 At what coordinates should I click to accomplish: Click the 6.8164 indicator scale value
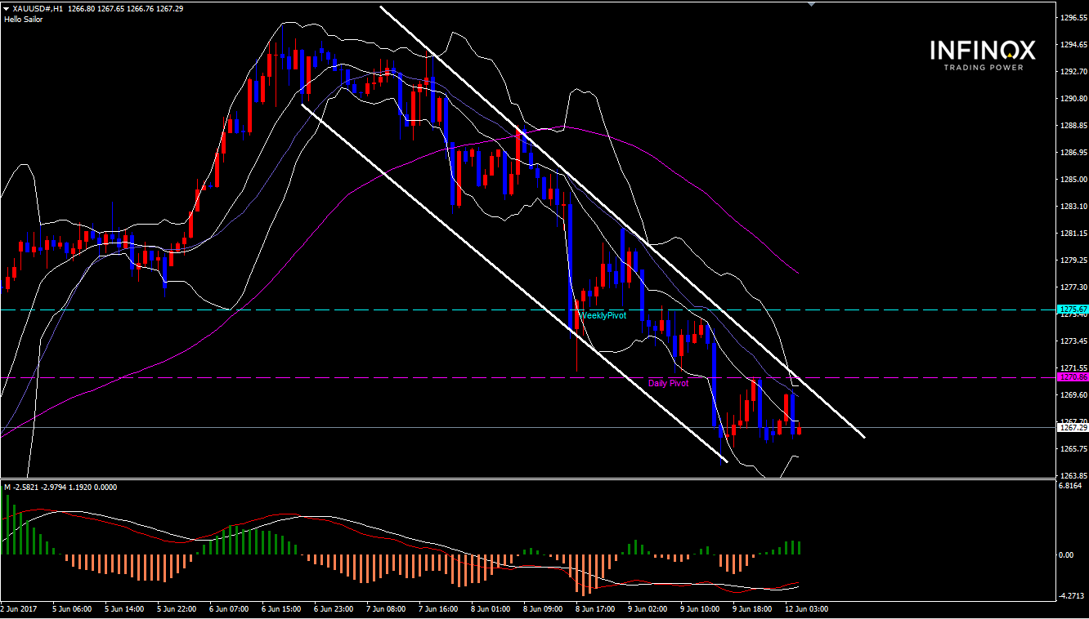[x=1072, y=485]
